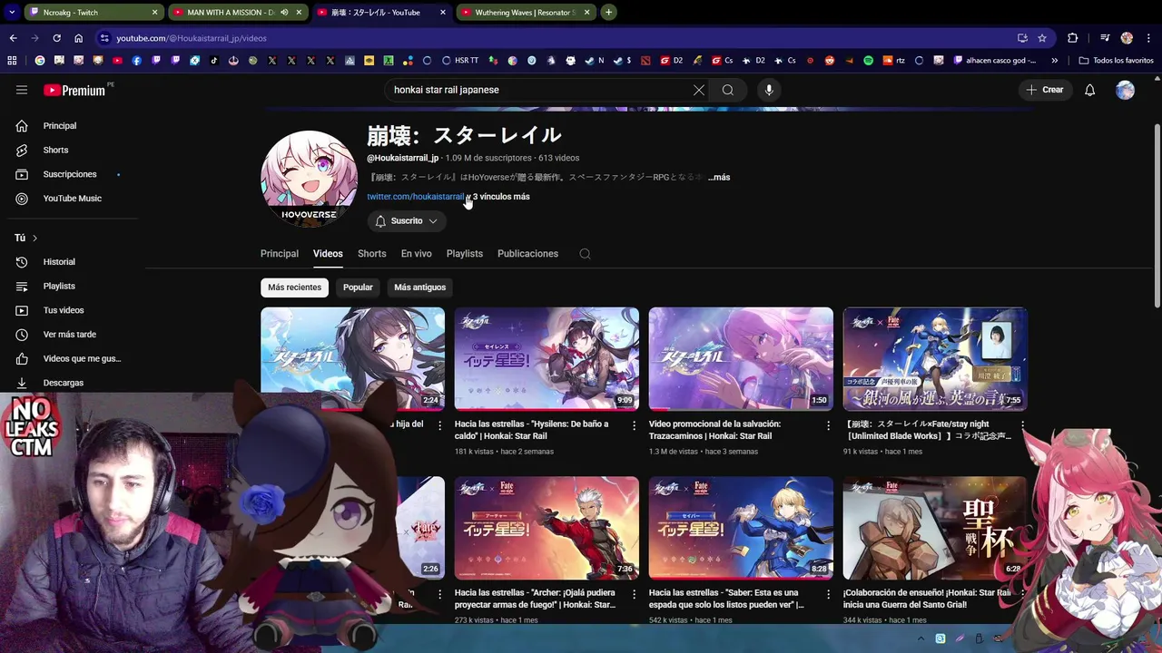The height and width of the screenshot is (653, 1162).
Task: Switch to Publicaciones tab
Action: pyautogui.click(x=527, y=254)
